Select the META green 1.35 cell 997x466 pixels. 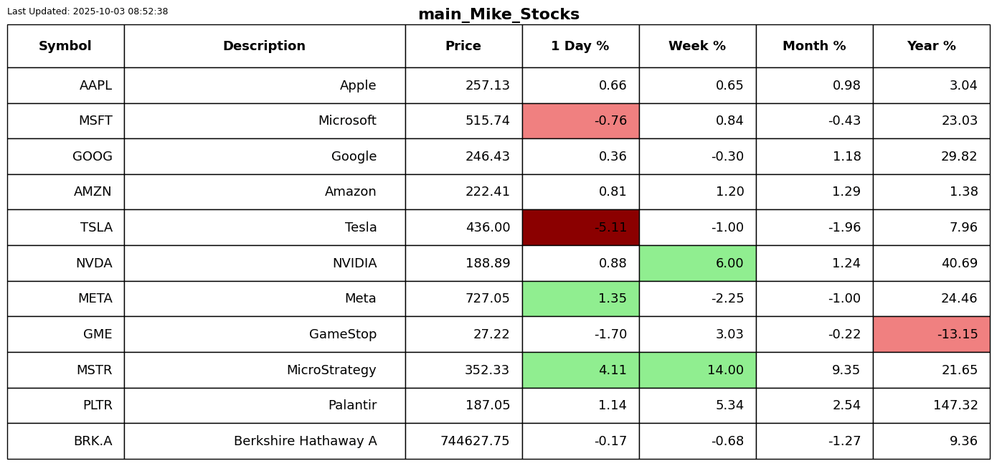tap(580, 298)
